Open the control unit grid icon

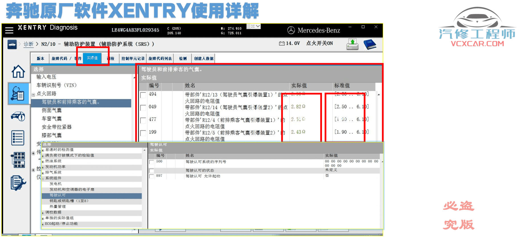tap(18, 160)
